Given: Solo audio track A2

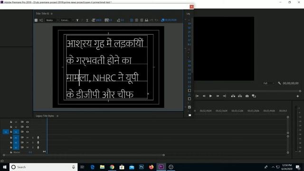Looking at the screenshot, I should pos(33,142).
